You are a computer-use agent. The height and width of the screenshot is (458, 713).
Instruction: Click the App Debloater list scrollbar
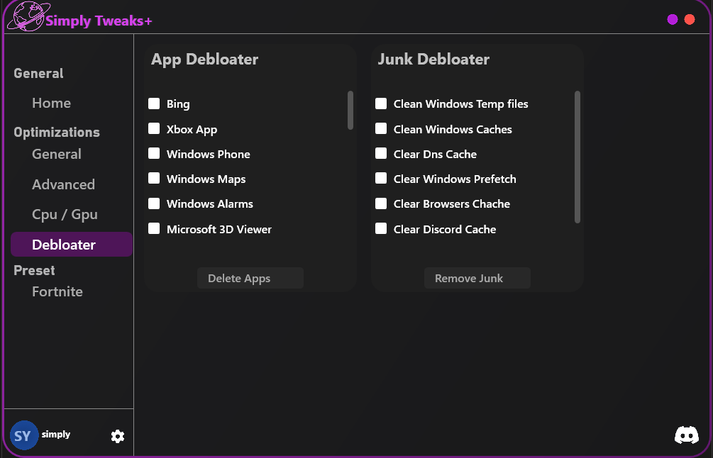[x=350, y=111]
